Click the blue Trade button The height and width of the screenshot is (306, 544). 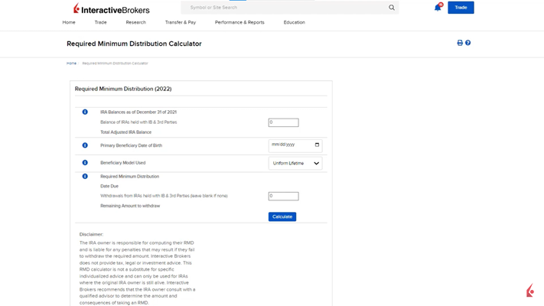coord(461,8)
